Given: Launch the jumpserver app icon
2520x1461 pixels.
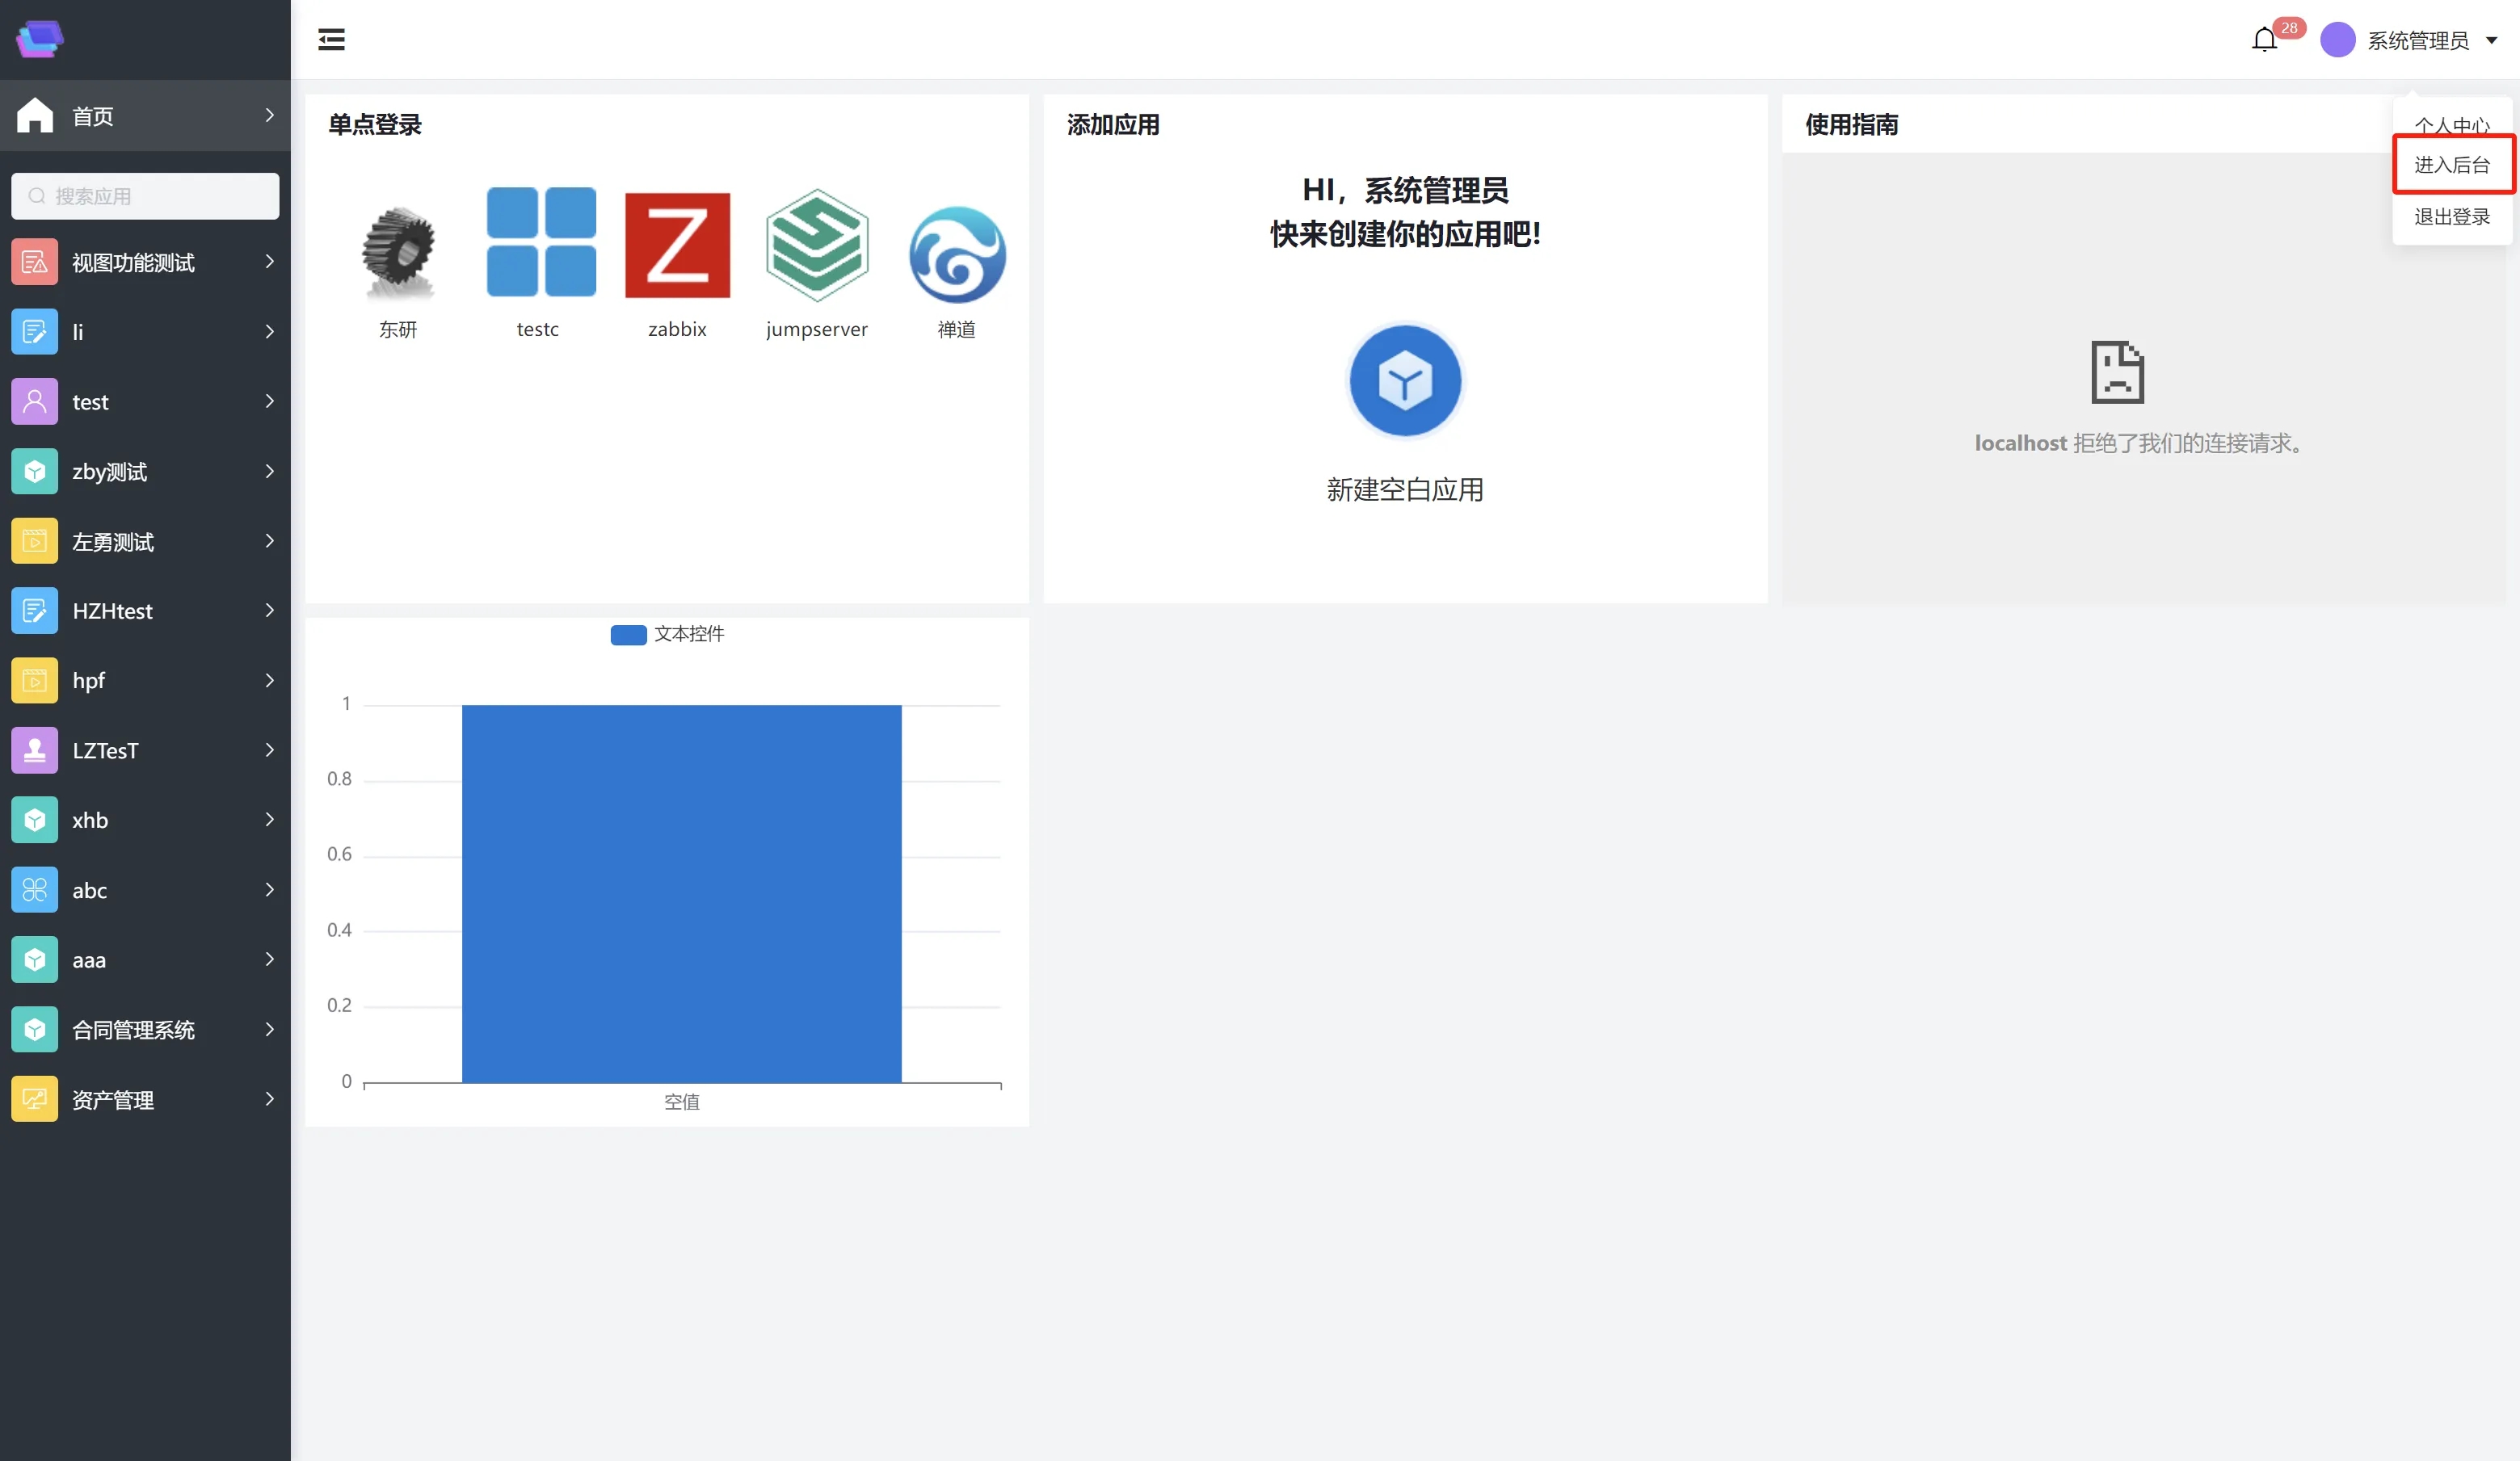Looking at the screenshot, I should click(817, 246).
